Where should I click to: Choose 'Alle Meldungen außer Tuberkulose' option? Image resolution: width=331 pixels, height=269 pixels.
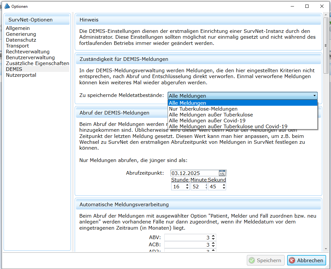tap(210, 115)
